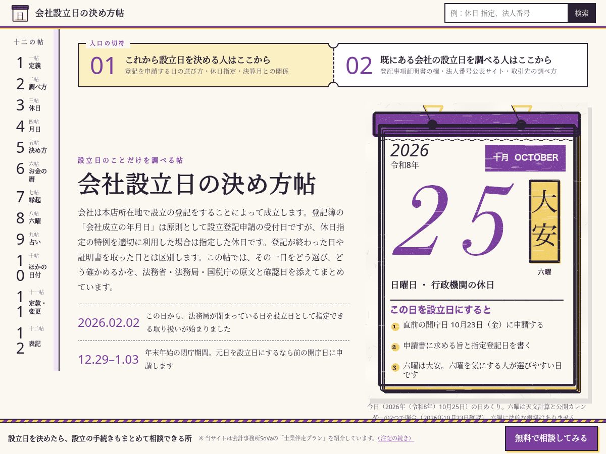Select ticket 01 これから設立日を決める人はここから
Screen dimensions: 606x454
coord(206,65)
